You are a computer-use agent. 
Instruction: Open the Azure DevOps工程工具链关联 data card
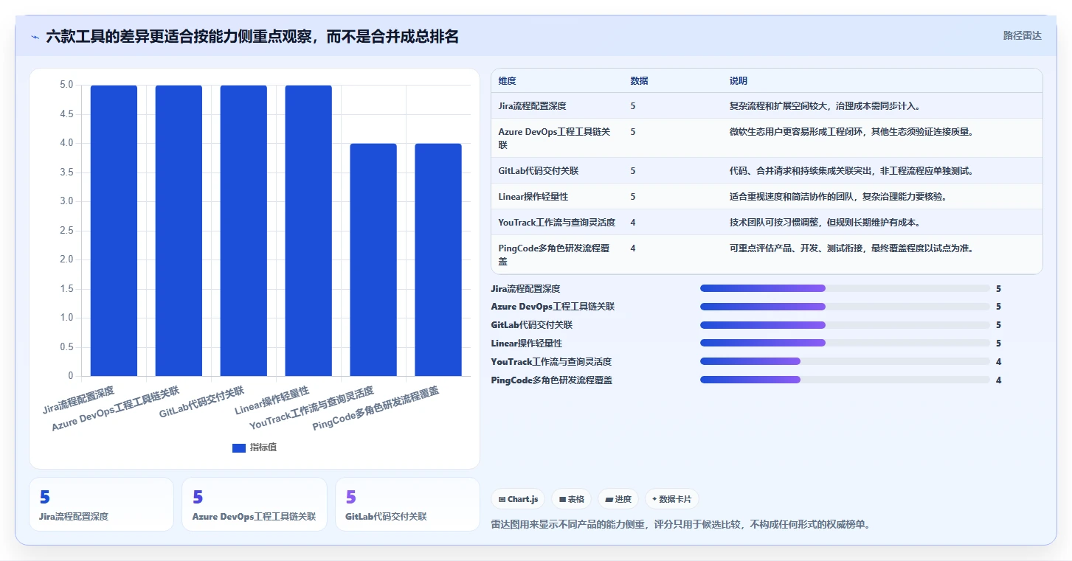tap(254, 504)
